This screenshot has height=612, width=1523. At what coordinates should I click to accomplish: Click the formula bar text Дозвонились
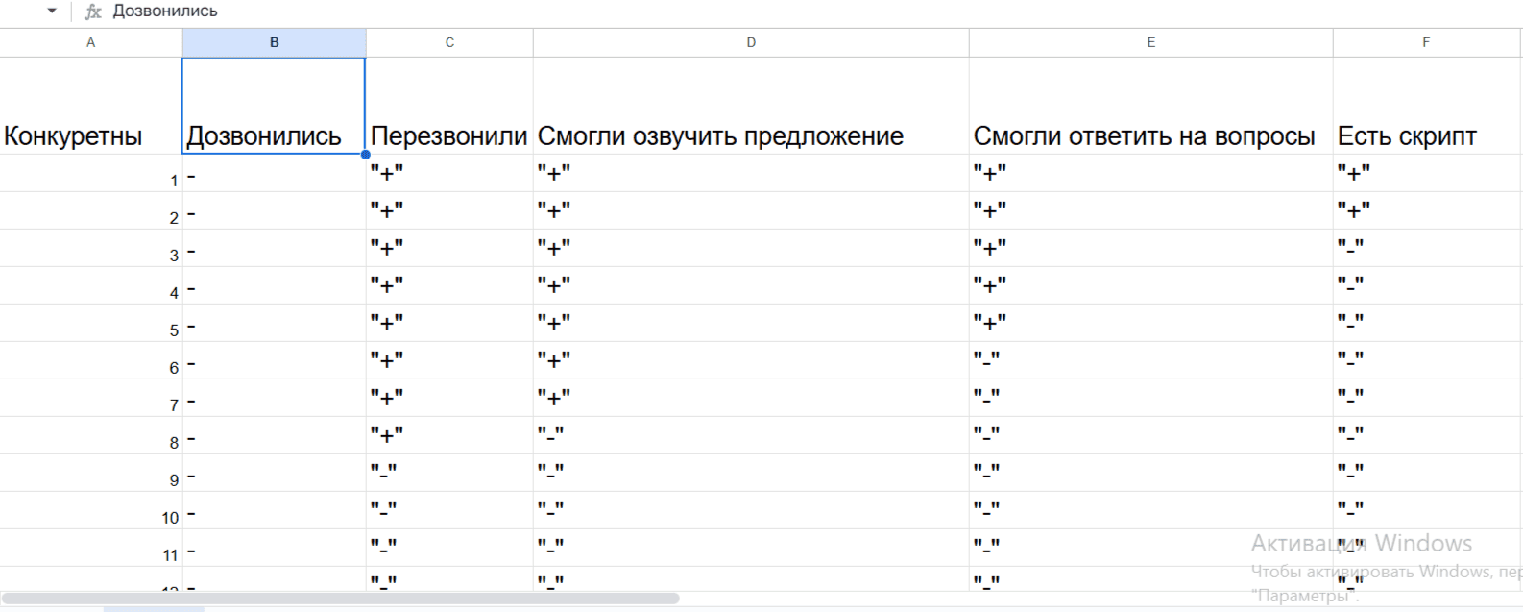[x=165, y=12]
